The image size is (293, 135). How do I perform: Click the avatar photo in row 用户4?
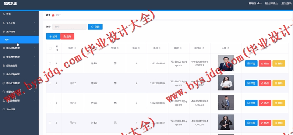pos(226,122)
